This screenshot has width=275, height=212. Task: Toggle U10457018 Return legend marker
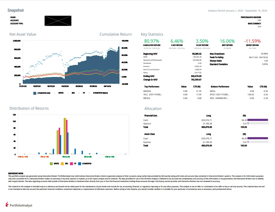[x=90, y=93]
